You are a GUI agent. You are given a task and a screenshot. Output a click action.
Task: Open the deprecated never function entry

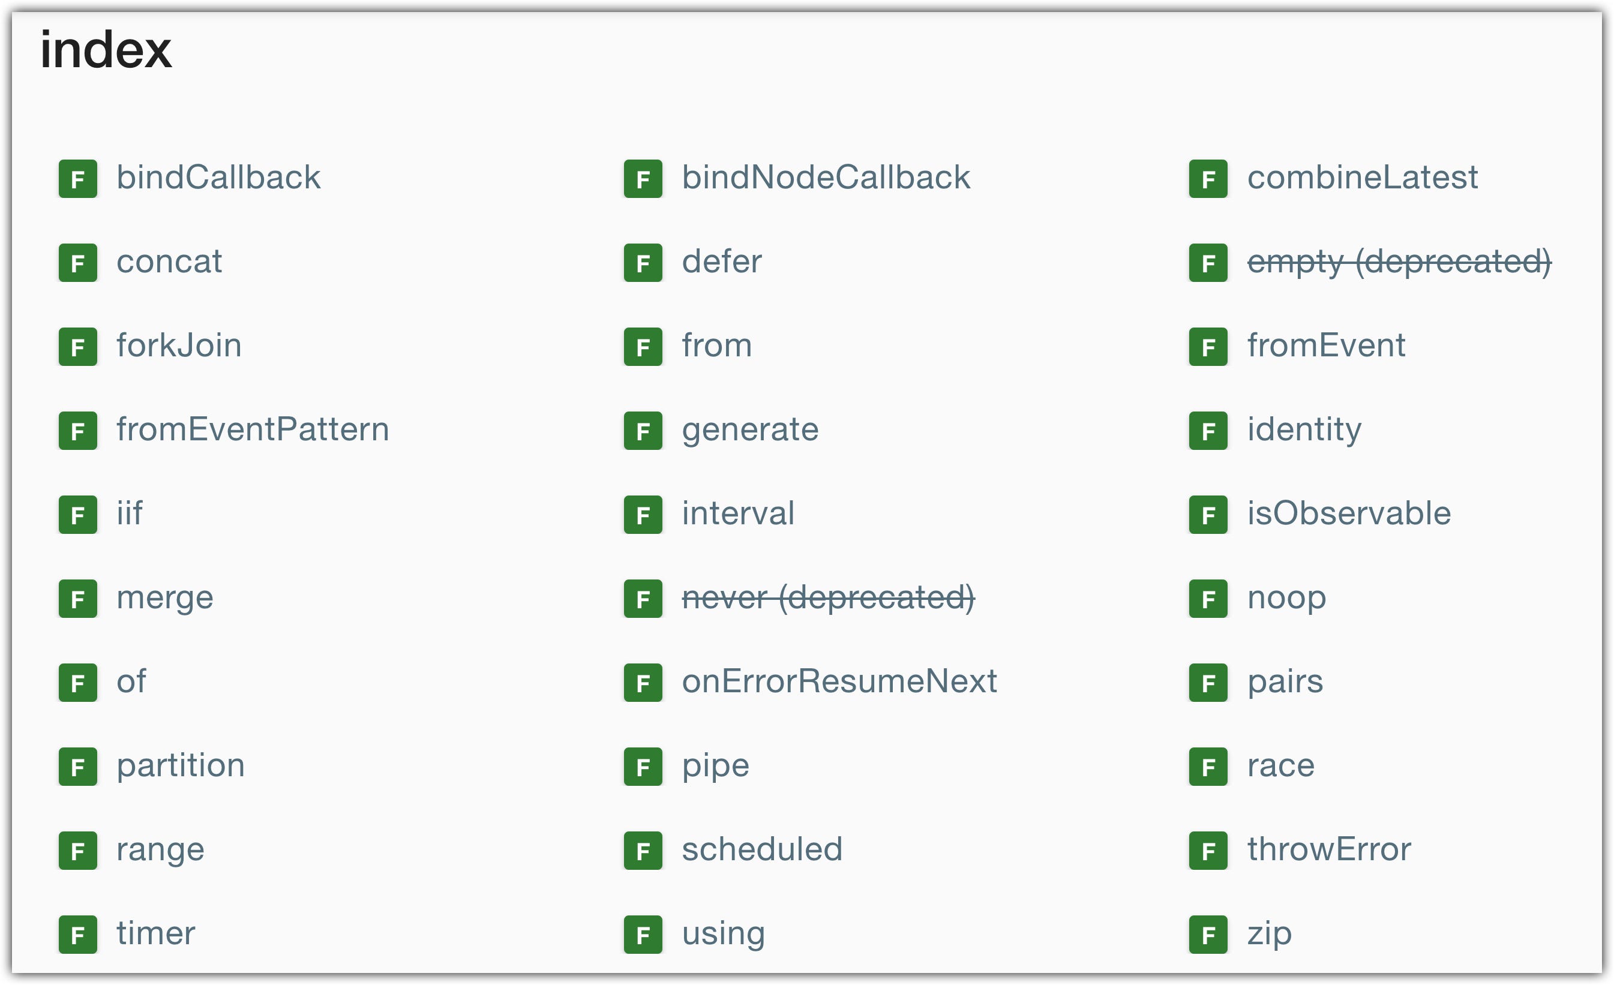[828, 598]
